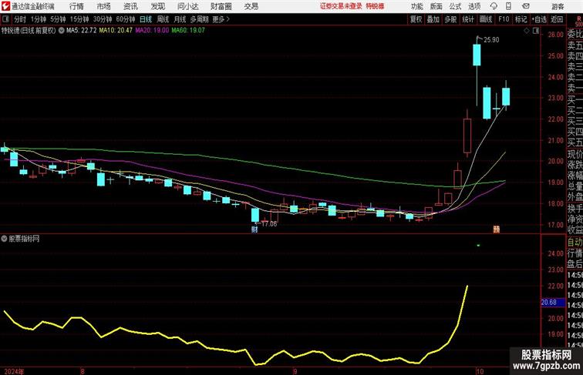Open the 行情 menu
583x375 pixels.
76,6
